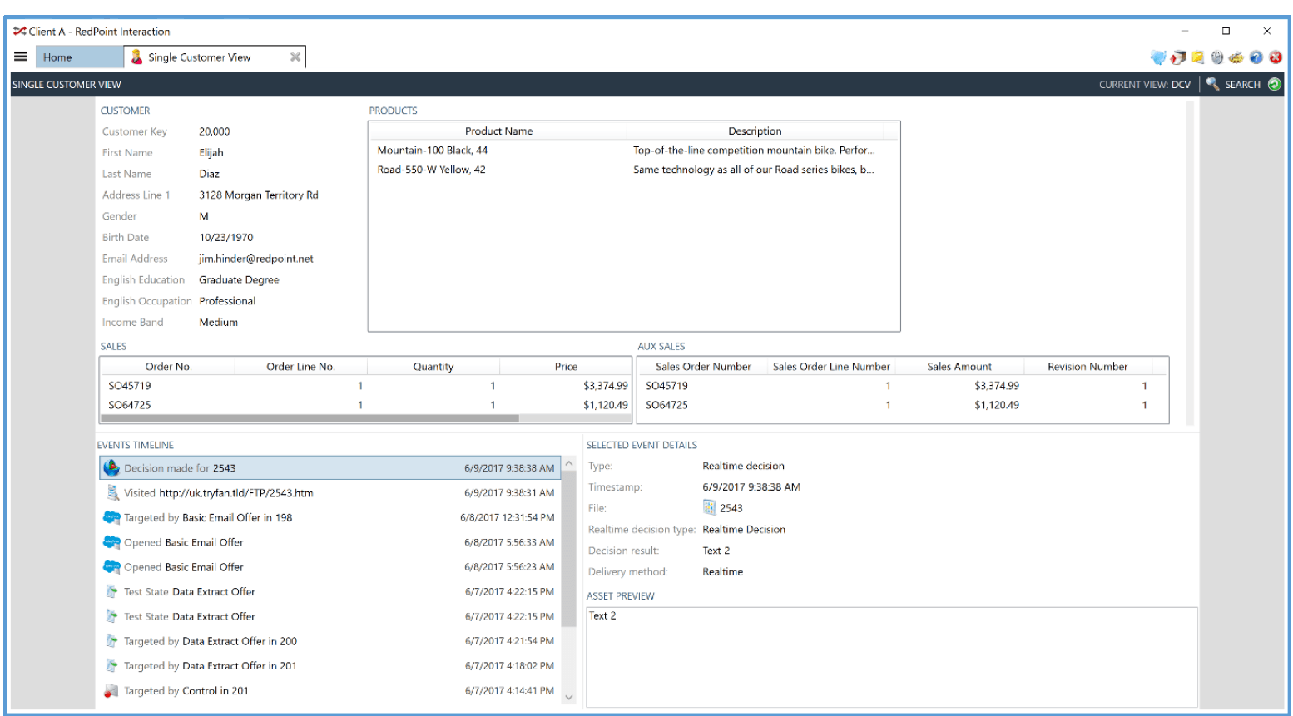
Task: Open the gear configuration toolbar icon
Action: tap(1236, 57)
